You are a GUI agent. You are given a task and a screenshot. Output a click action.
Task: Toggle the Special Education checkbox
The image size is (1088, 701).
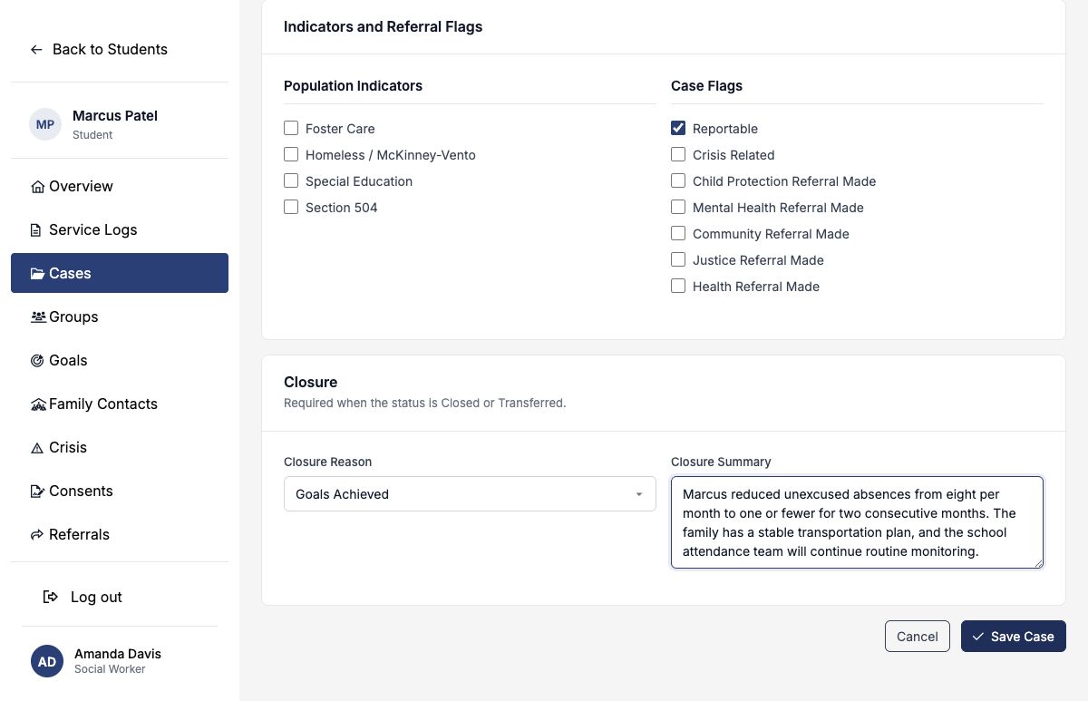tap(291, 180)
